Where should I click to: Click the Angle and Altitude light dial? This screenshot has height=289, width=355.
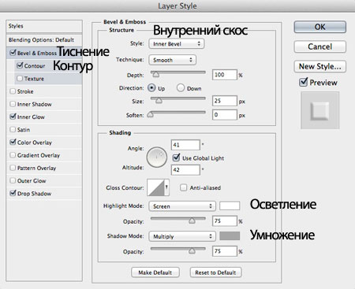pyautogui.click(x=157, y=157)
